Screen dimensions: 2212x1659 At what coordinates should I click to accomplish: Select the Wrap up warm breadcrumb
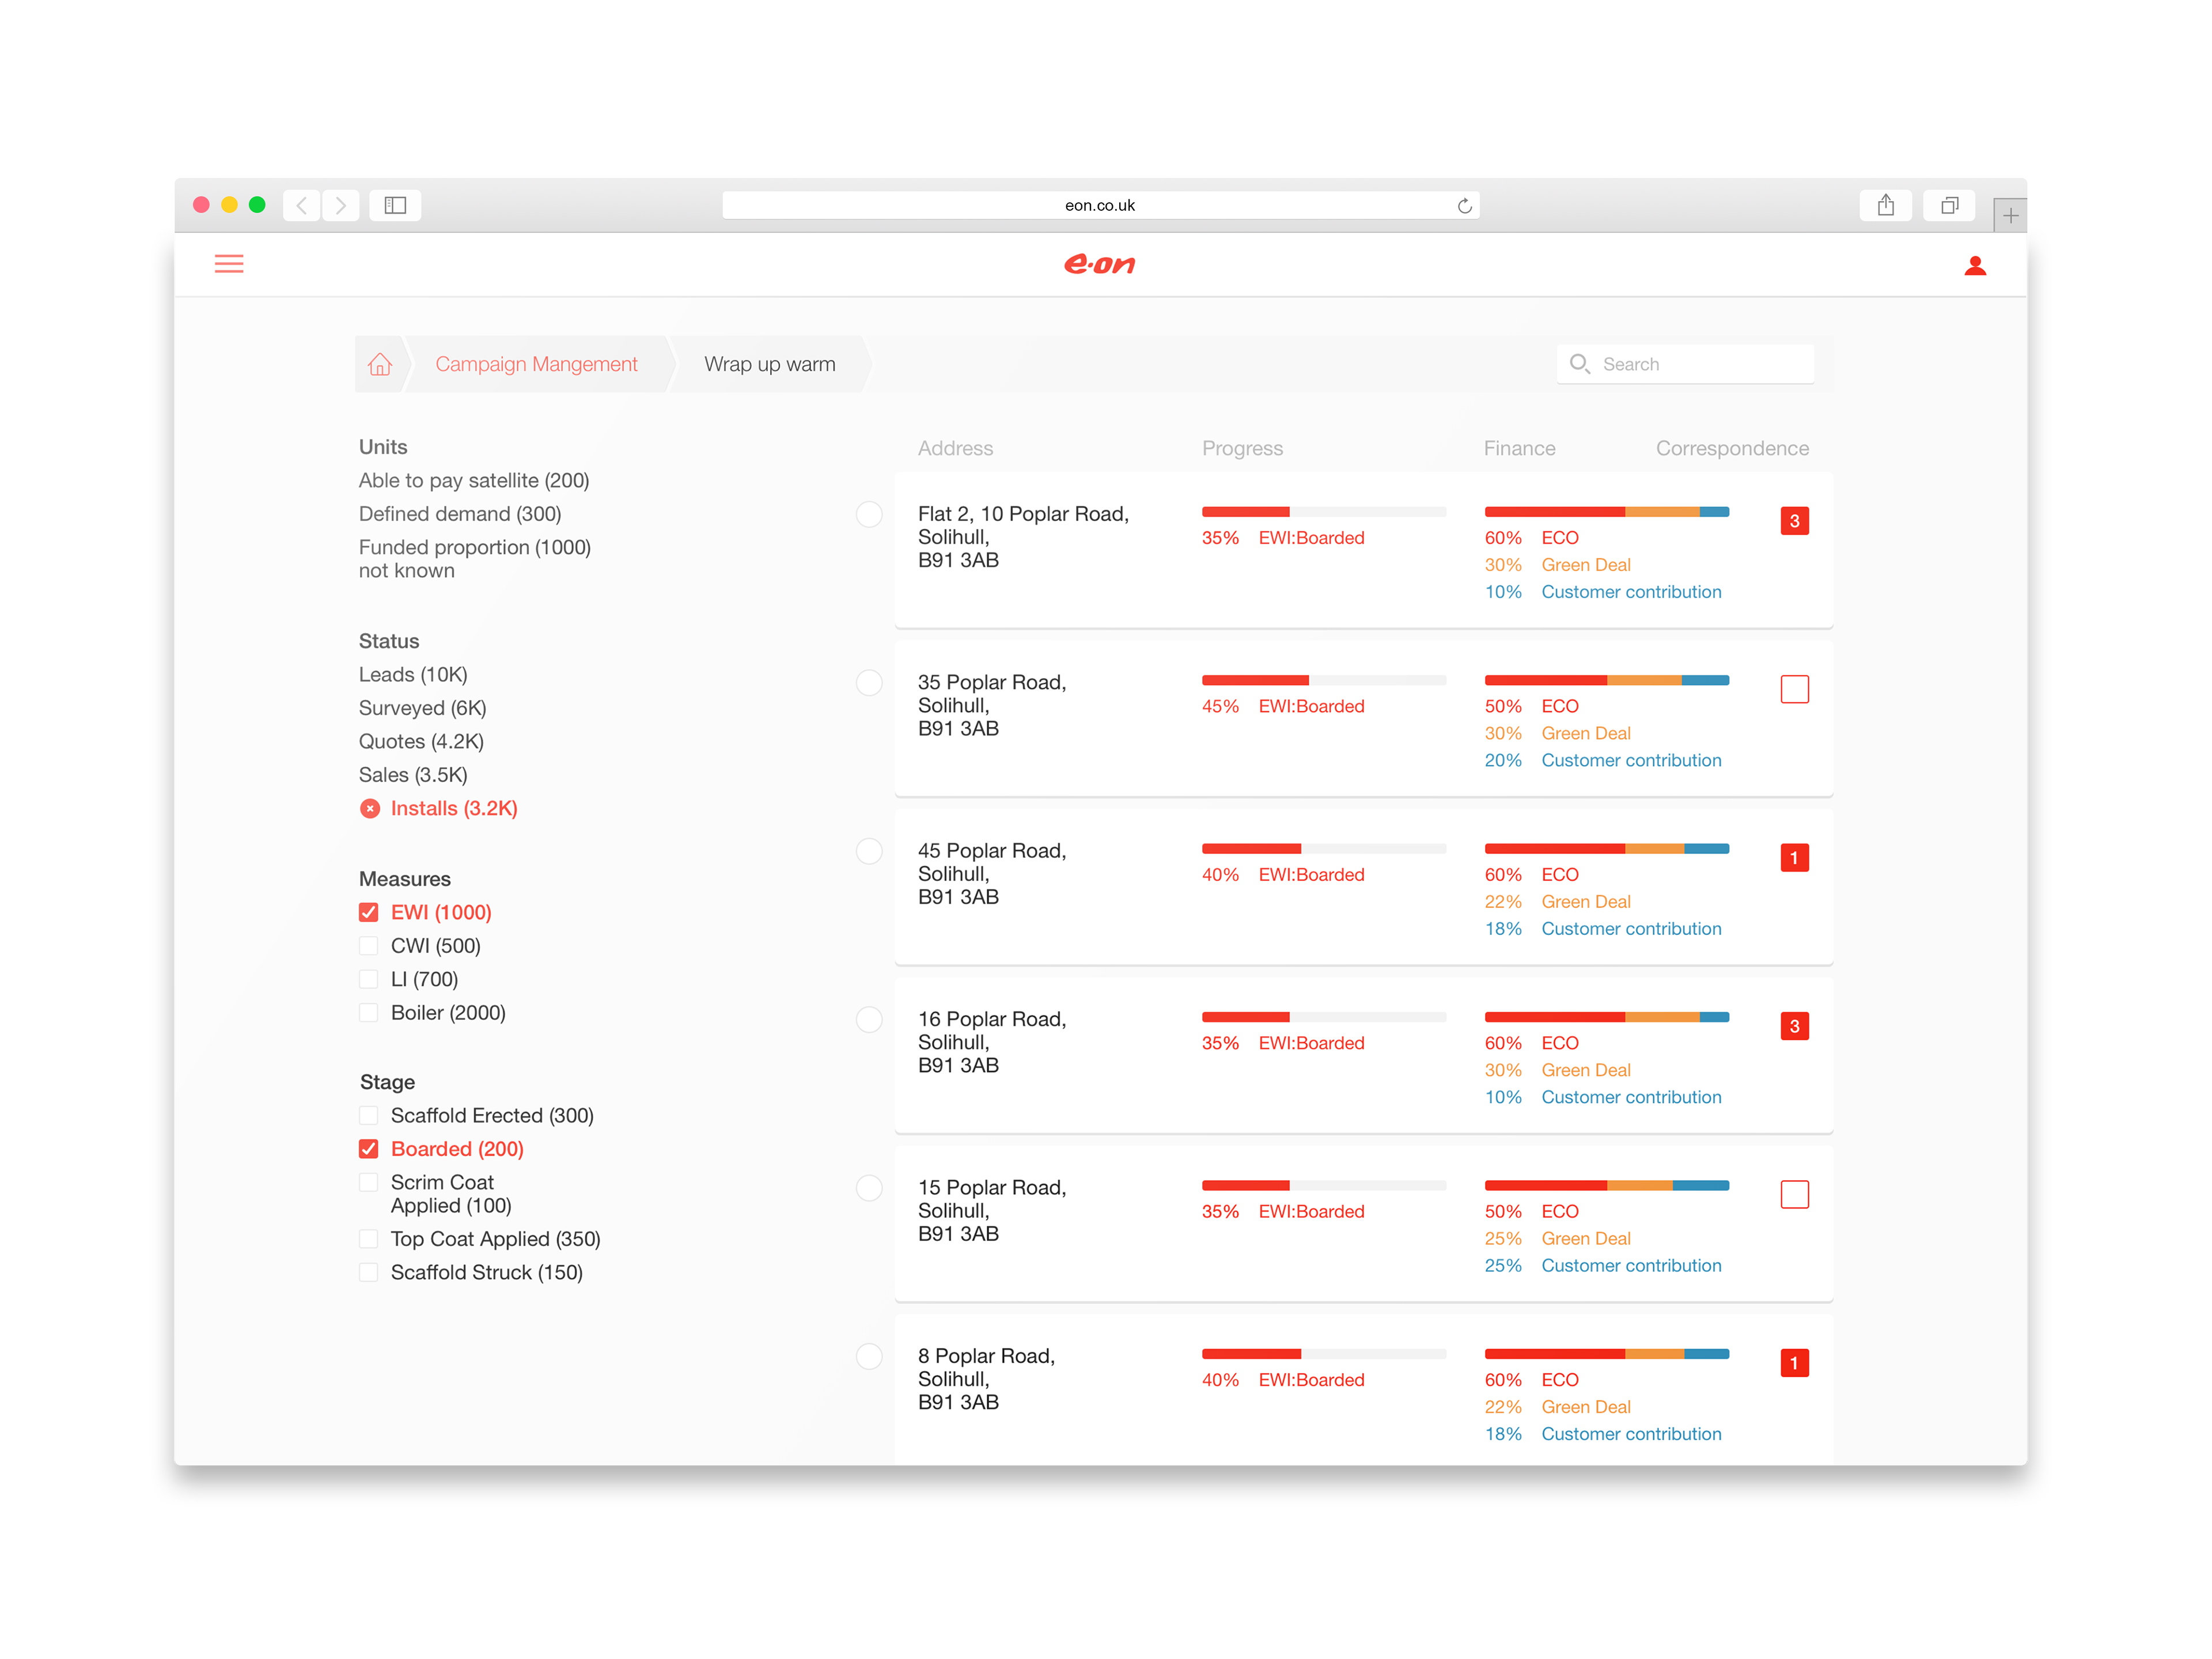[769, 364]
